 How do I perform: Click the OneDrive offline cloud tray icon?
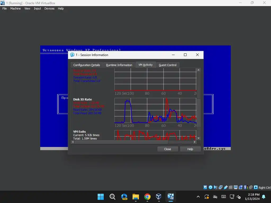215,197
